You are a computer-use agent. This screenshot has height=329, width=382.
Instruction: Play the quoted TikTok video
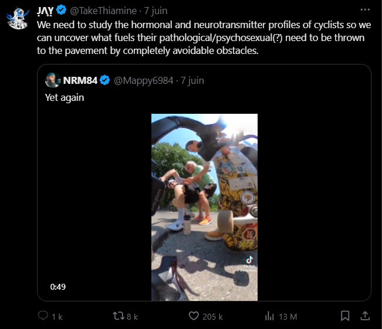(204, 207)
